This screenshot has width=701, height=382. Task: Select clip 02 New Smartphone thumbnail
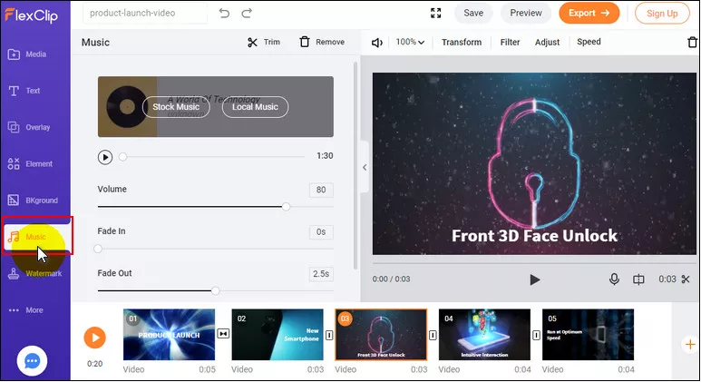coord(277,335)
